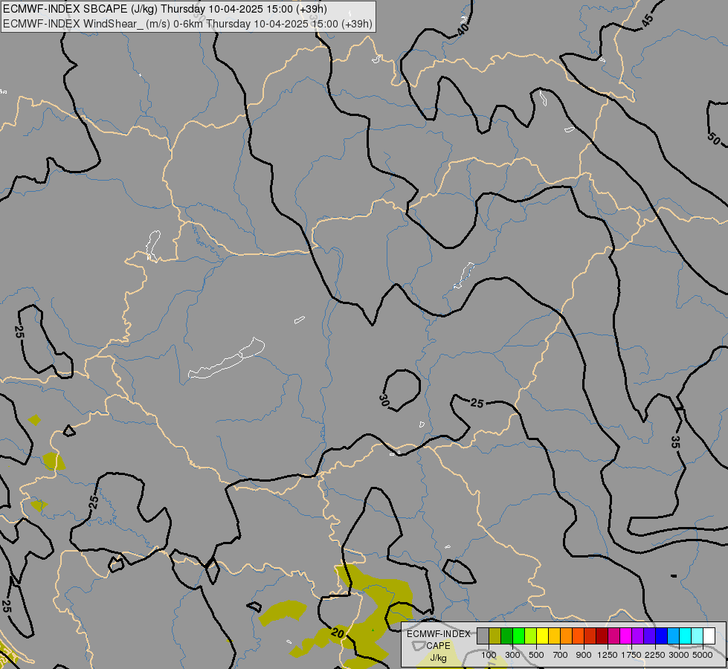Image resolution: width=728 pixels, height=669 pixels.
Task: Click the ECMWF-INDEX label in the legend
Action: [x=438, y=634]
